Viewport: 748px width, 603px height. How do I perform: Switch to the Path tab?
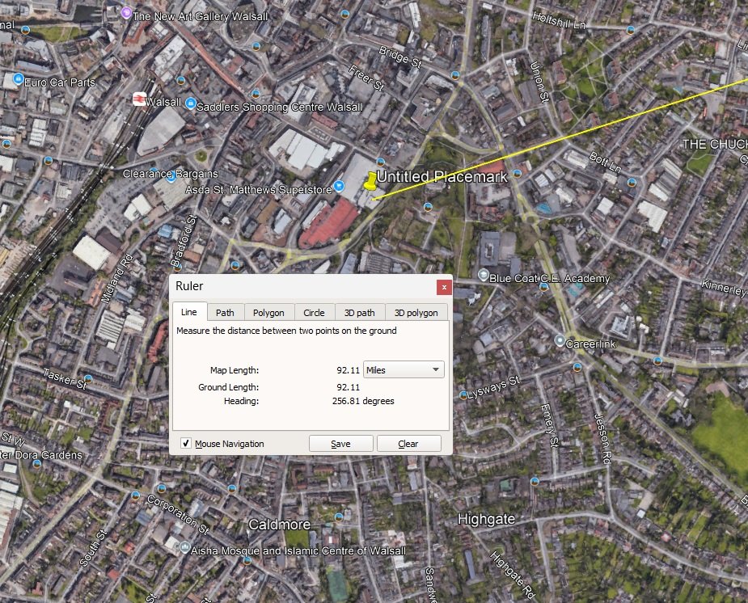(225, 313)
